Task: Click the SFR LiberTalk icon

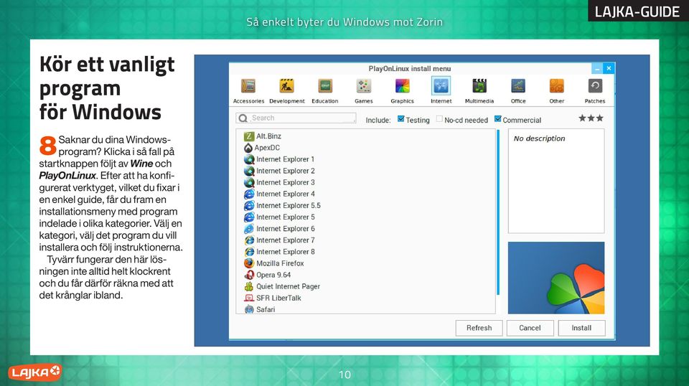Action: click(x=249, y=298)
